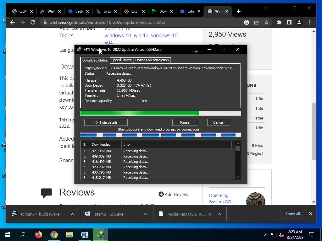Close the Chrome downloads bar
The image size is (322, 241).
tap(310, 214)
